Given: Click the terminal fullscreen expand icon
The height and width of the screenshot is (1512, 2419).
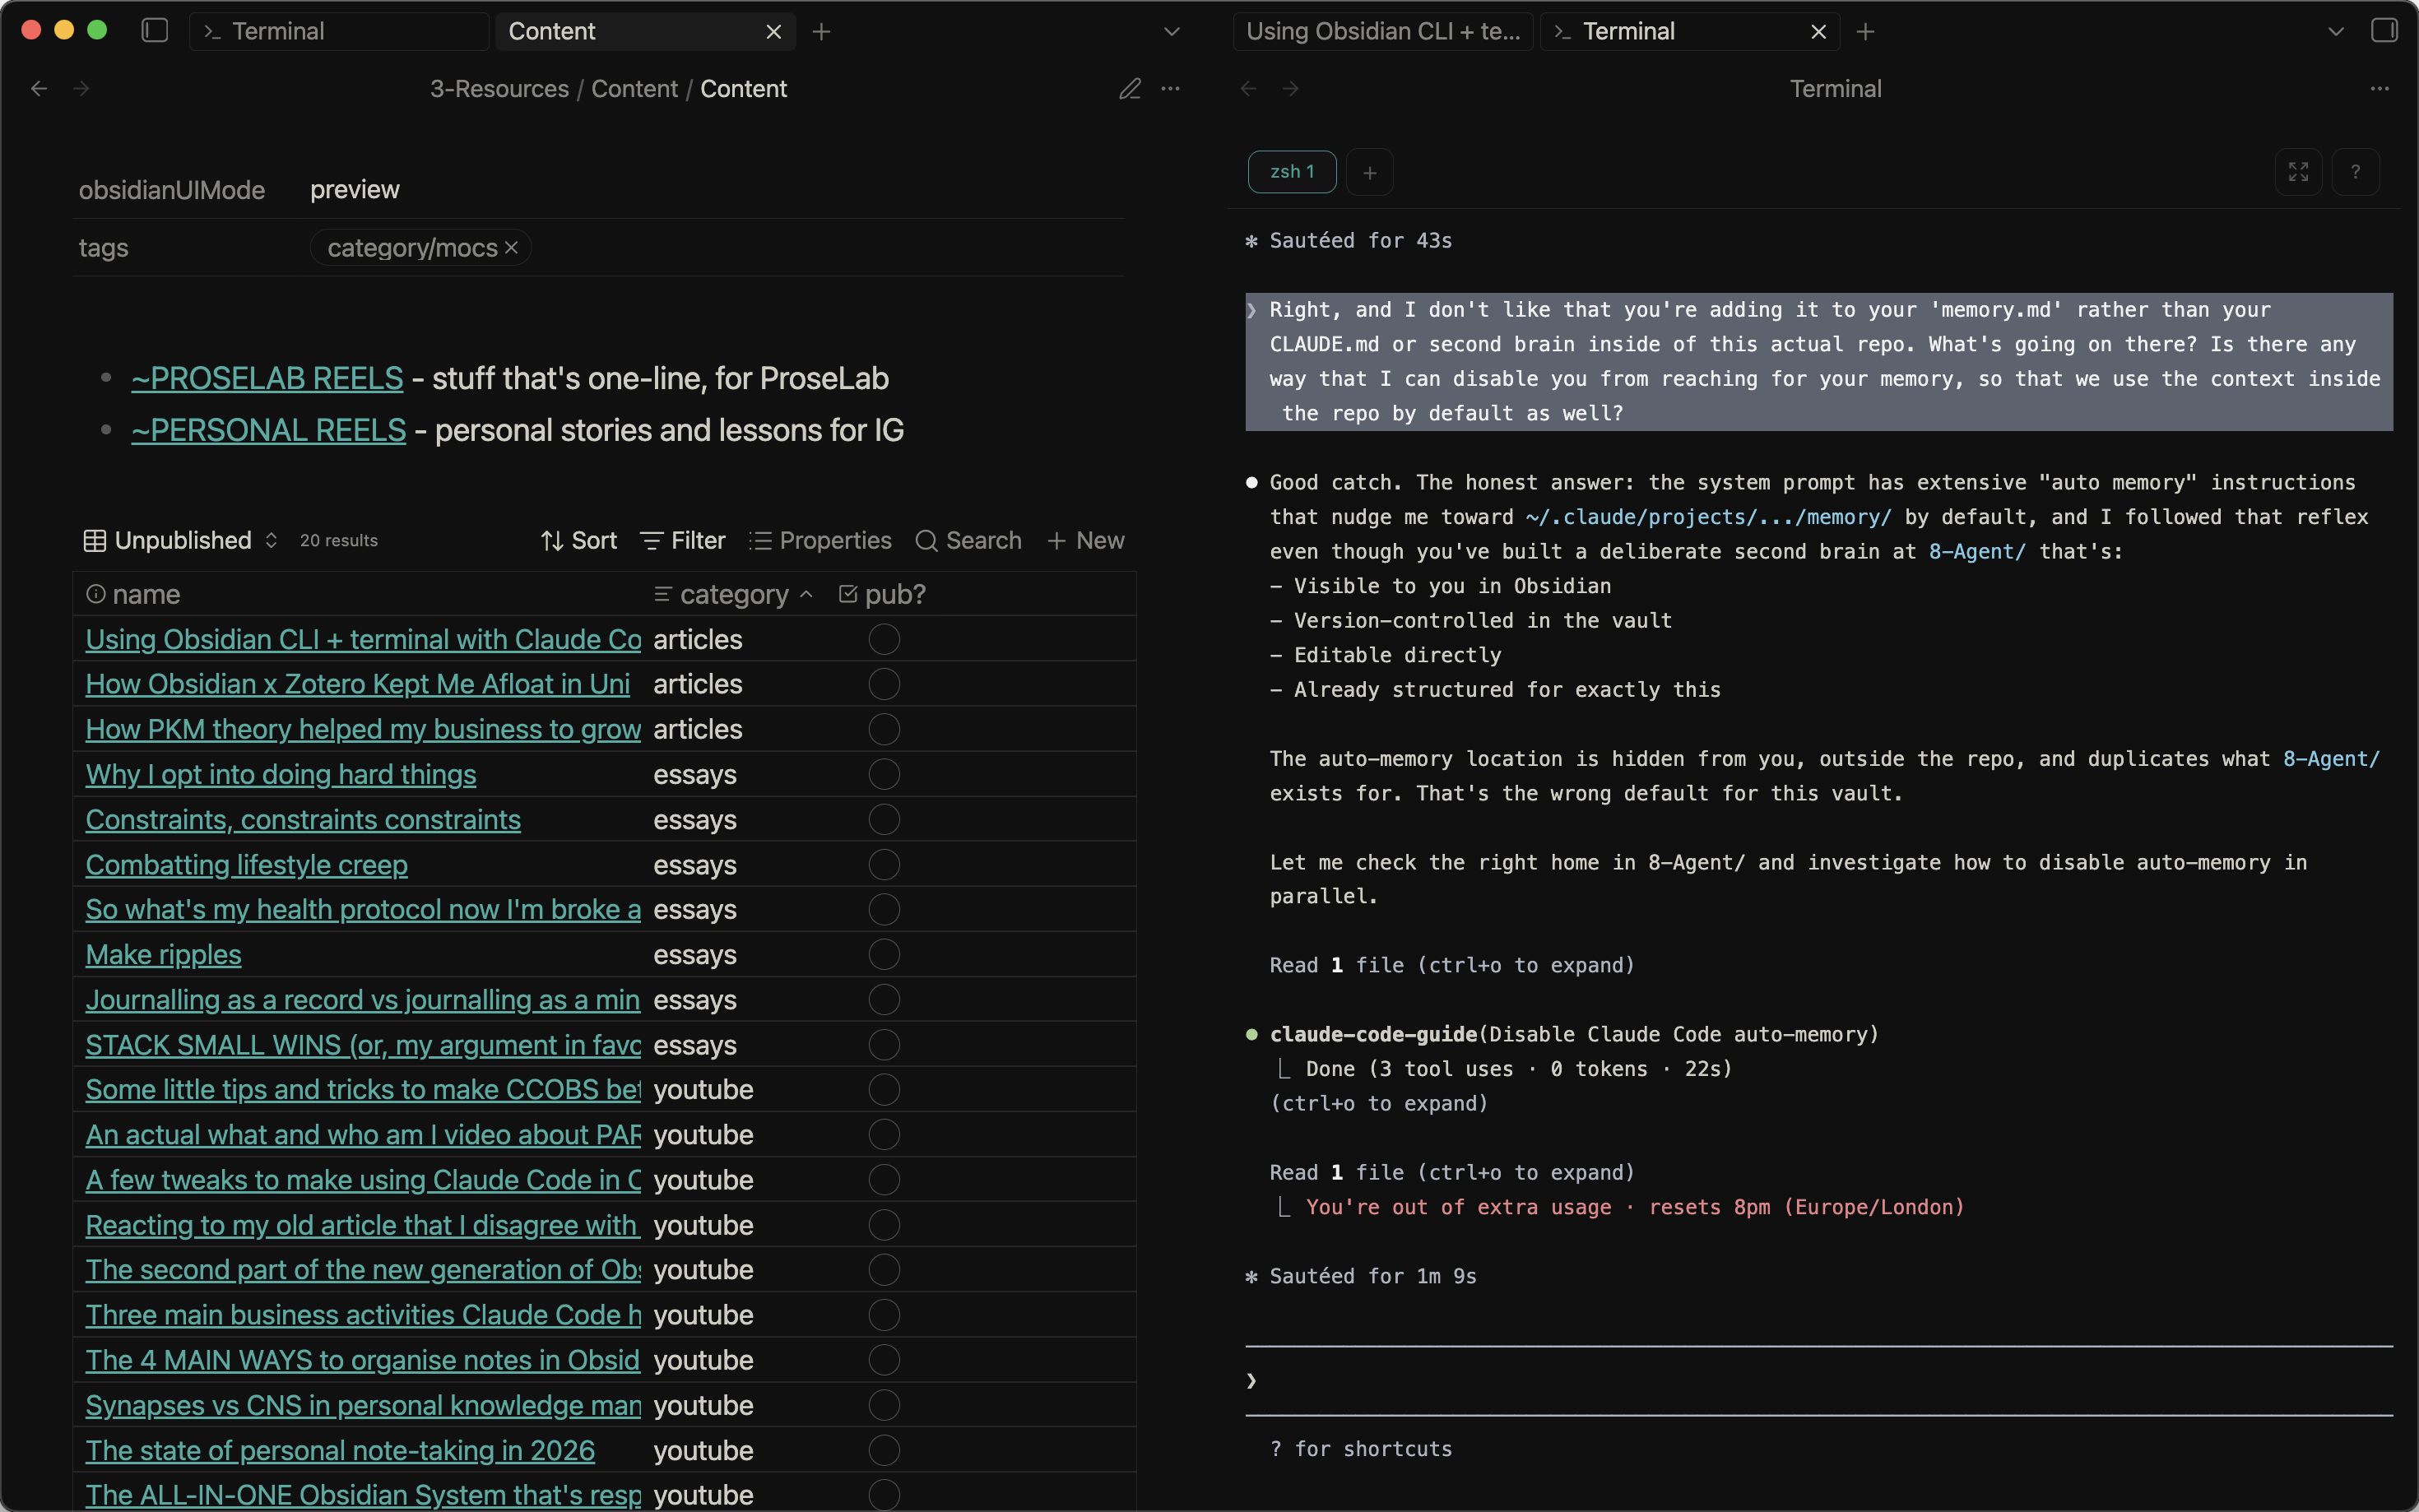Looking at the screenshot, I should pyautogui.click(x=2298, y=172).
